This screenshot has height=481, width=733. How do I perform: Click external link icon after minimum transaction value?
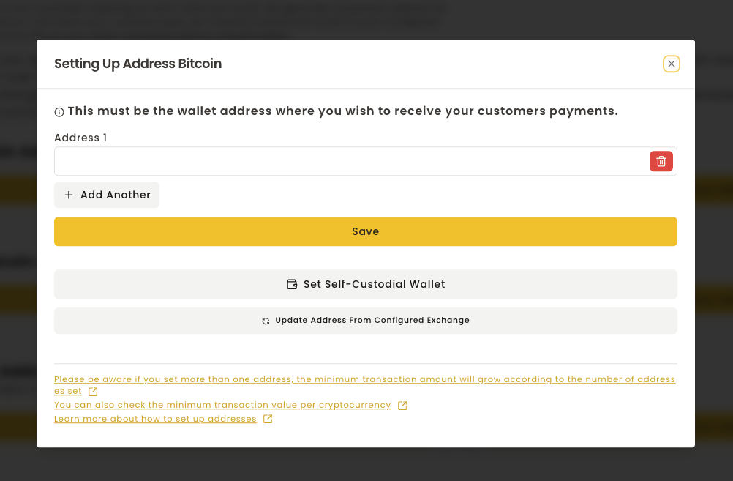(402, 405)
